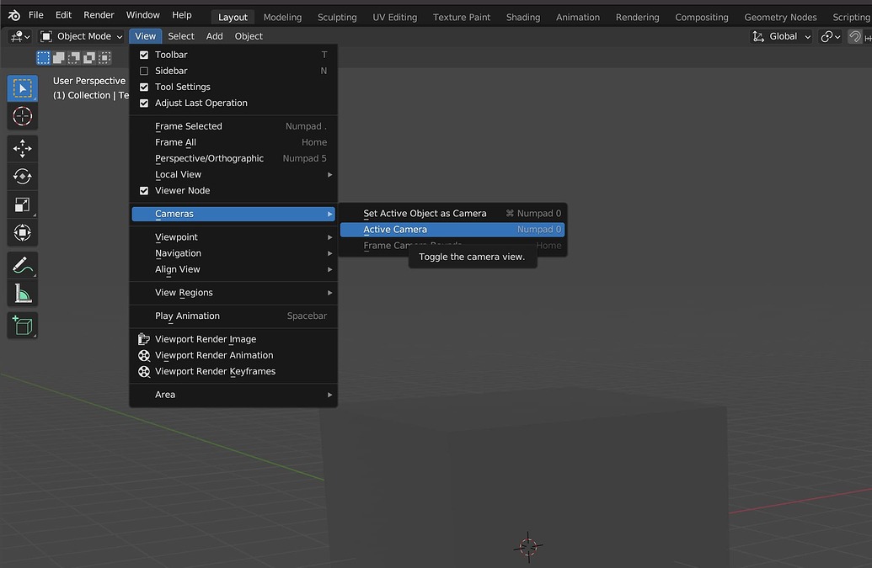
Task: Open the Object menu
Action: click(249, 36)
